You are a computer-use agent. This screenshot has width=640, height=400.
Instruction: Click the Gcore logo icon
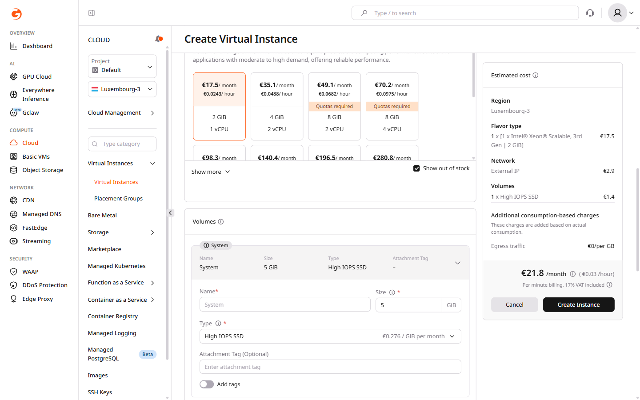click(16, 14)
